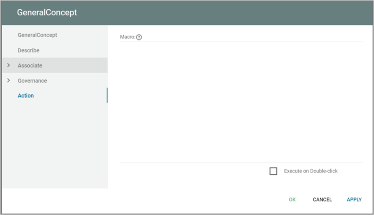Viewport: 374px width, 215px height.
Task: Select the Governance item in sidebar
Action: coord(32,80)
